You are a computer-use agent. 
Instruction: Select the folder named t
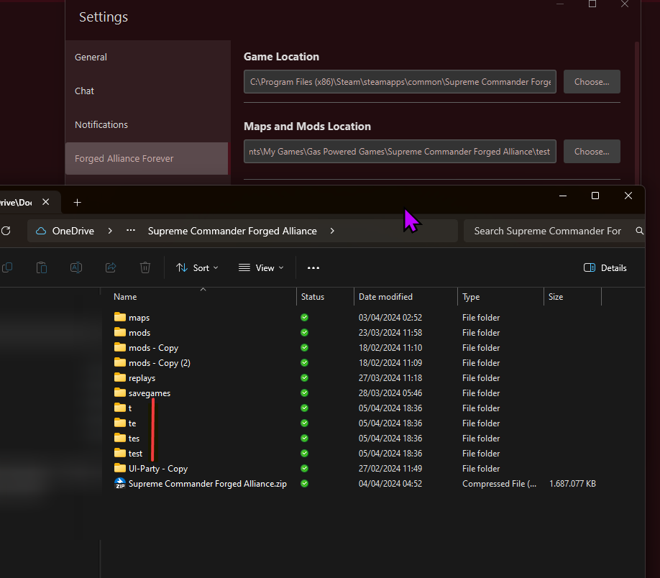click(130, 408)
